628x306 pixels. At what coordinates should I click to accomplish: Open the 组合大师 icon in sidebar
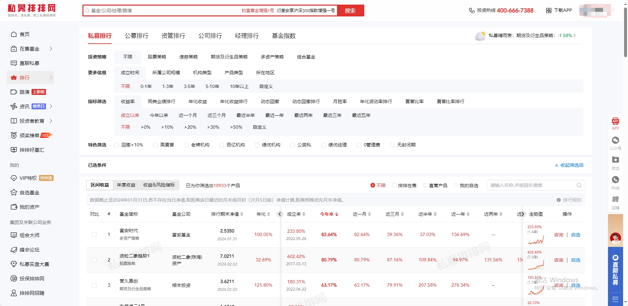(14, 235)
